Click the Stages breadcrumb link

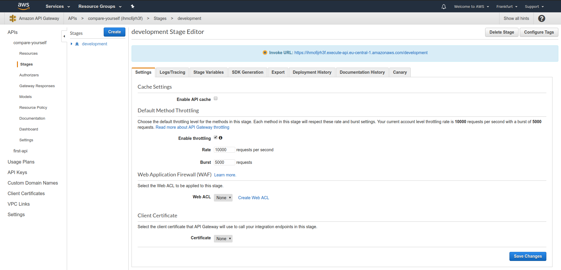tap(160, 18)
